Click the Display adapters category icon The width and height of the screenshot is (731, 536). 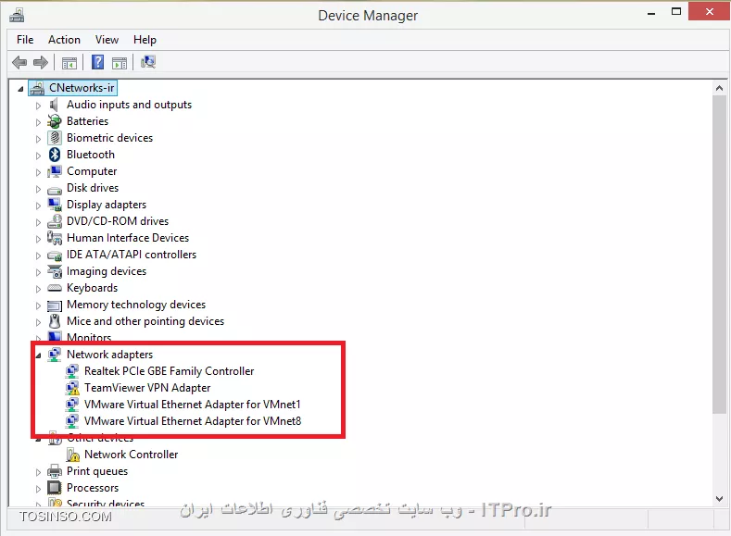tap(55, 205)
